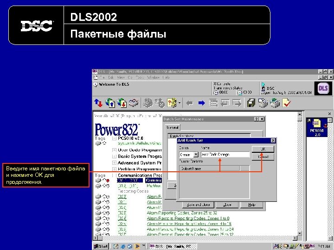
Task: Open section [310]-[311] link
Action: tap(128, 186)
